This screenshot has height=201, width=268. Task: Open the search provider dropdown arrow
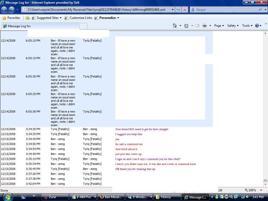pyautogui.click(x=265, y=10)
